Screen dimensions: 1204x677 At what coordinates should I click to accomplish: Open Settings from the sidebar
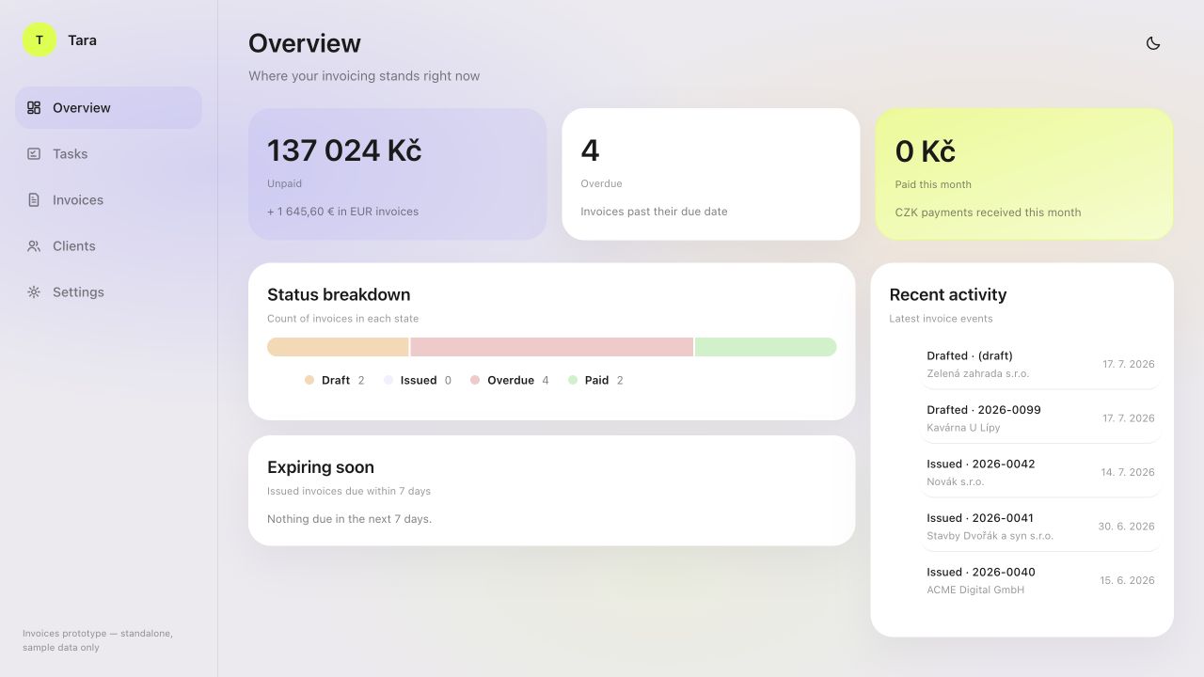108,292
